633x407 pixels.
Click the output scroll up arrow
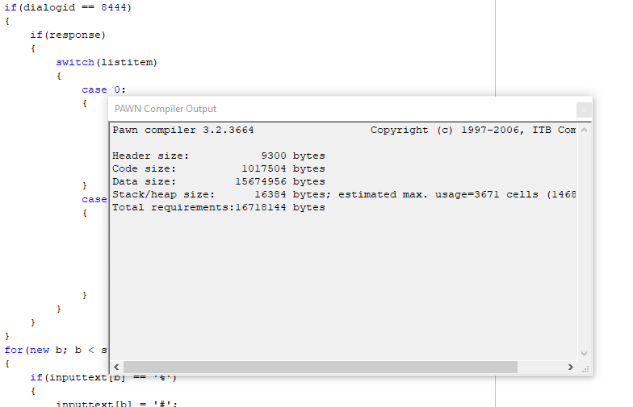point(585,131)
